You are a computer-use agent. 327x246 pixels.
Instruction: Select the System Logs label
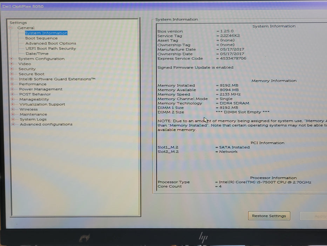click(x=33, y=119)
